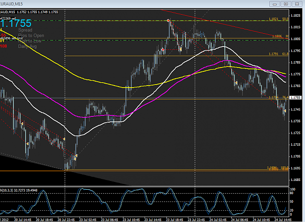Click the stochastic 20 level label

291,210
